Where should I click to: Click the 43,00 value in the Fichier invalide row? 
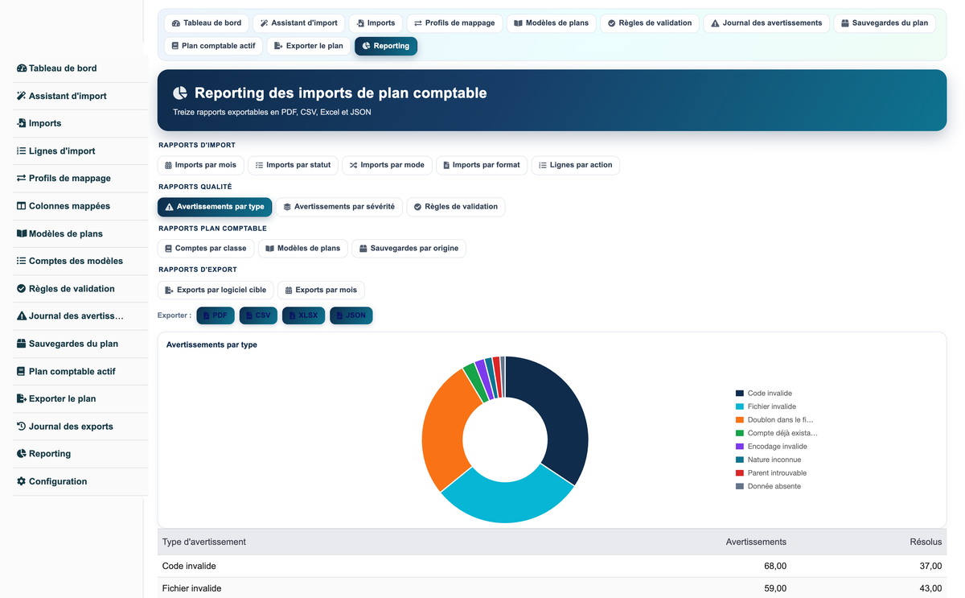[x=930, y=588]
